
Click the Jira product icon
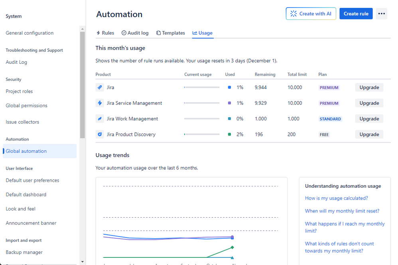coord(100,87)
